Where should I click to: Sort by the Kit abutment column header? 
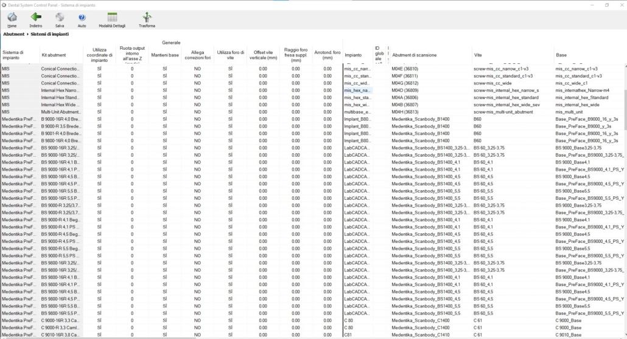(x=53, y=55)
